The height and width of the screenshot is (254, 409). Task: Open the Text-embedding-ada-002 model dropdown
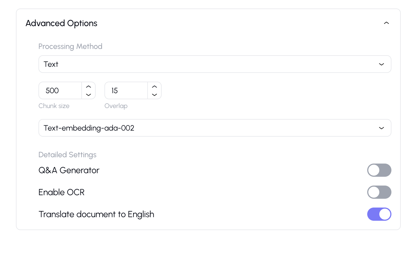(214, 128)
